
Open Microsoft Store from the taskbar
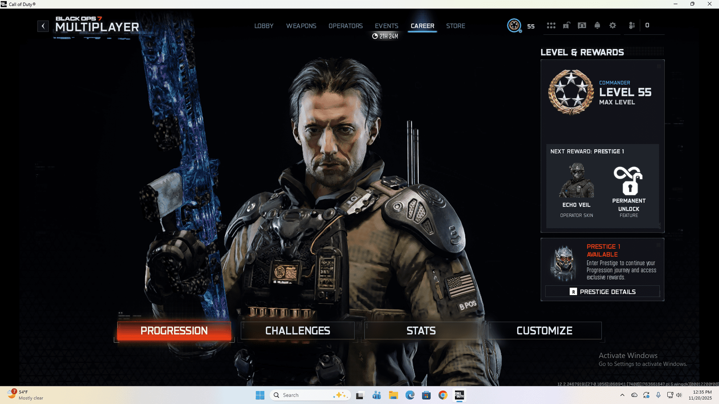click(426, 396)
